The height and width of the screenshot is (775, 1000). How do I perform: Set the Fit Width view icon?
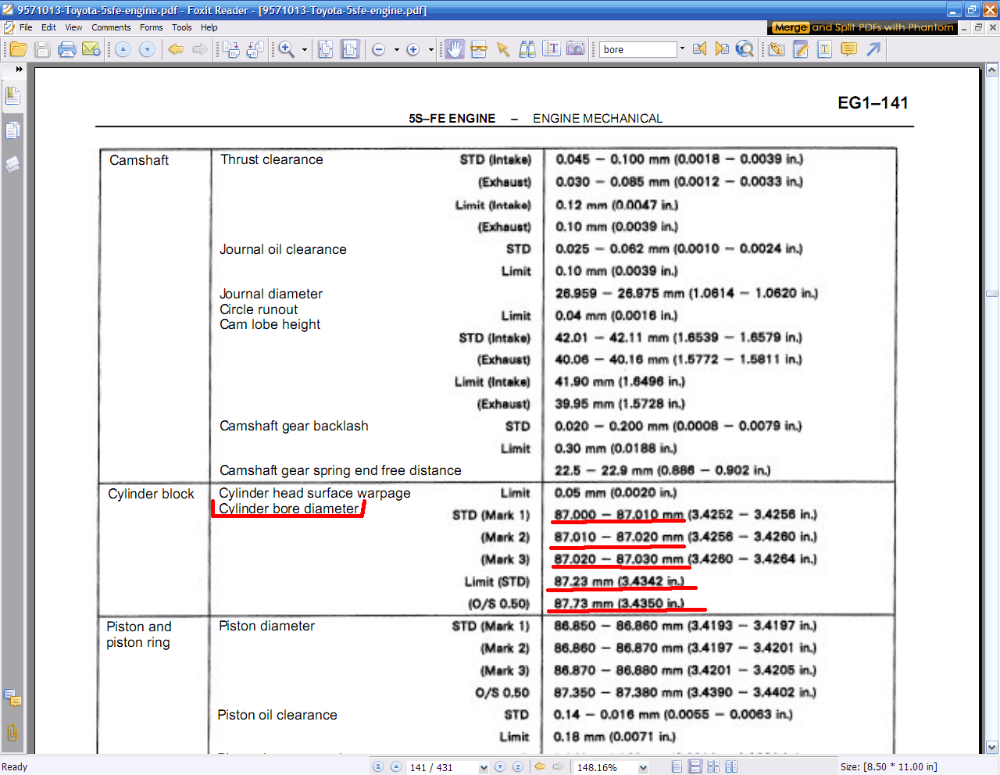click(350, 49)
